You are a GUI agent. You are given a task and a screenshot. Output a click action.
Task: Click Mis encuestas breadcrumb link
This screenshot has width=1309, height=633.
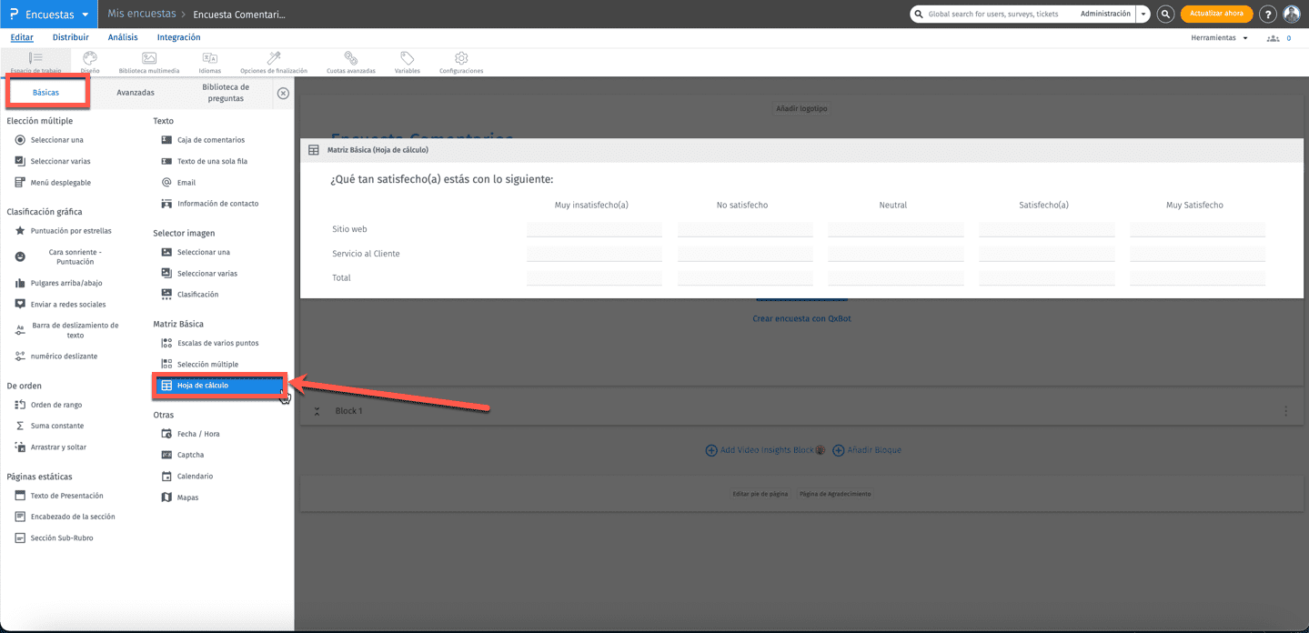[x=142, y=14]
